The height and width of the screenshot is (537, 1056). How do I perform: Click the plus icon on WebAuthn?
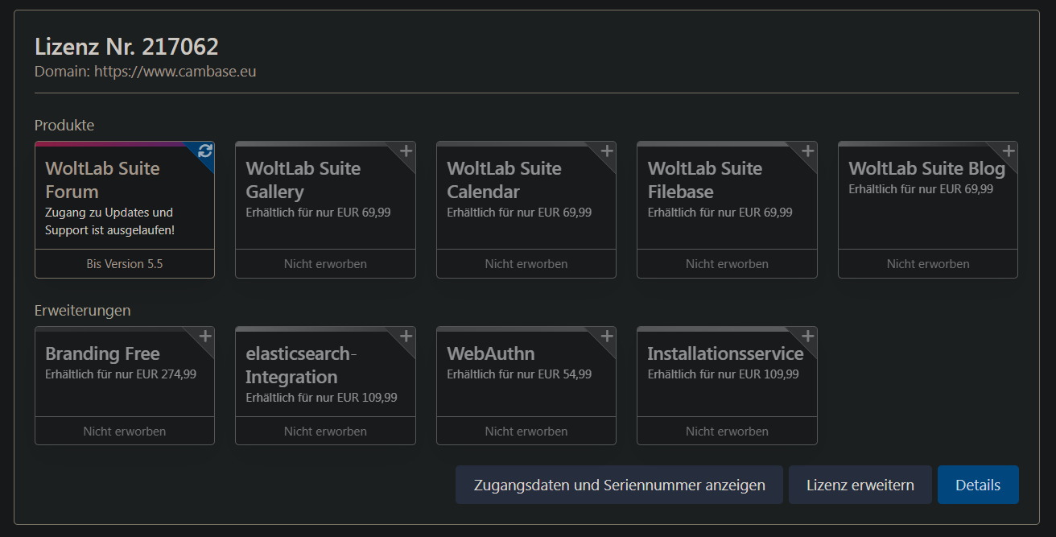pyautogui.click(x=607, y=336)
